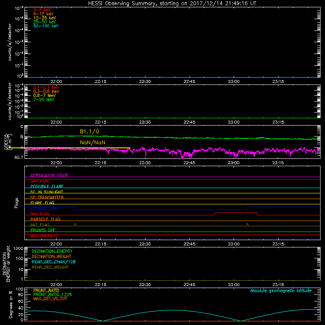Click the yellow horizontal line in GOES panel

point(70,148)
